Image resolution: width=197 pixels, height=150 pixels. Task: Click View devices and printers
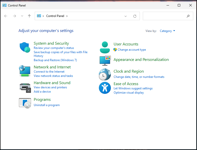coord(50,87)
